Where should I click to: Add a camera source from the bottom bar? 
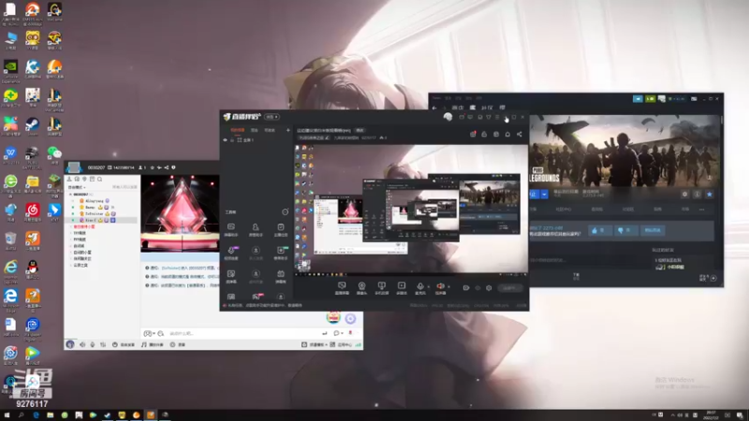click(361, 288)
